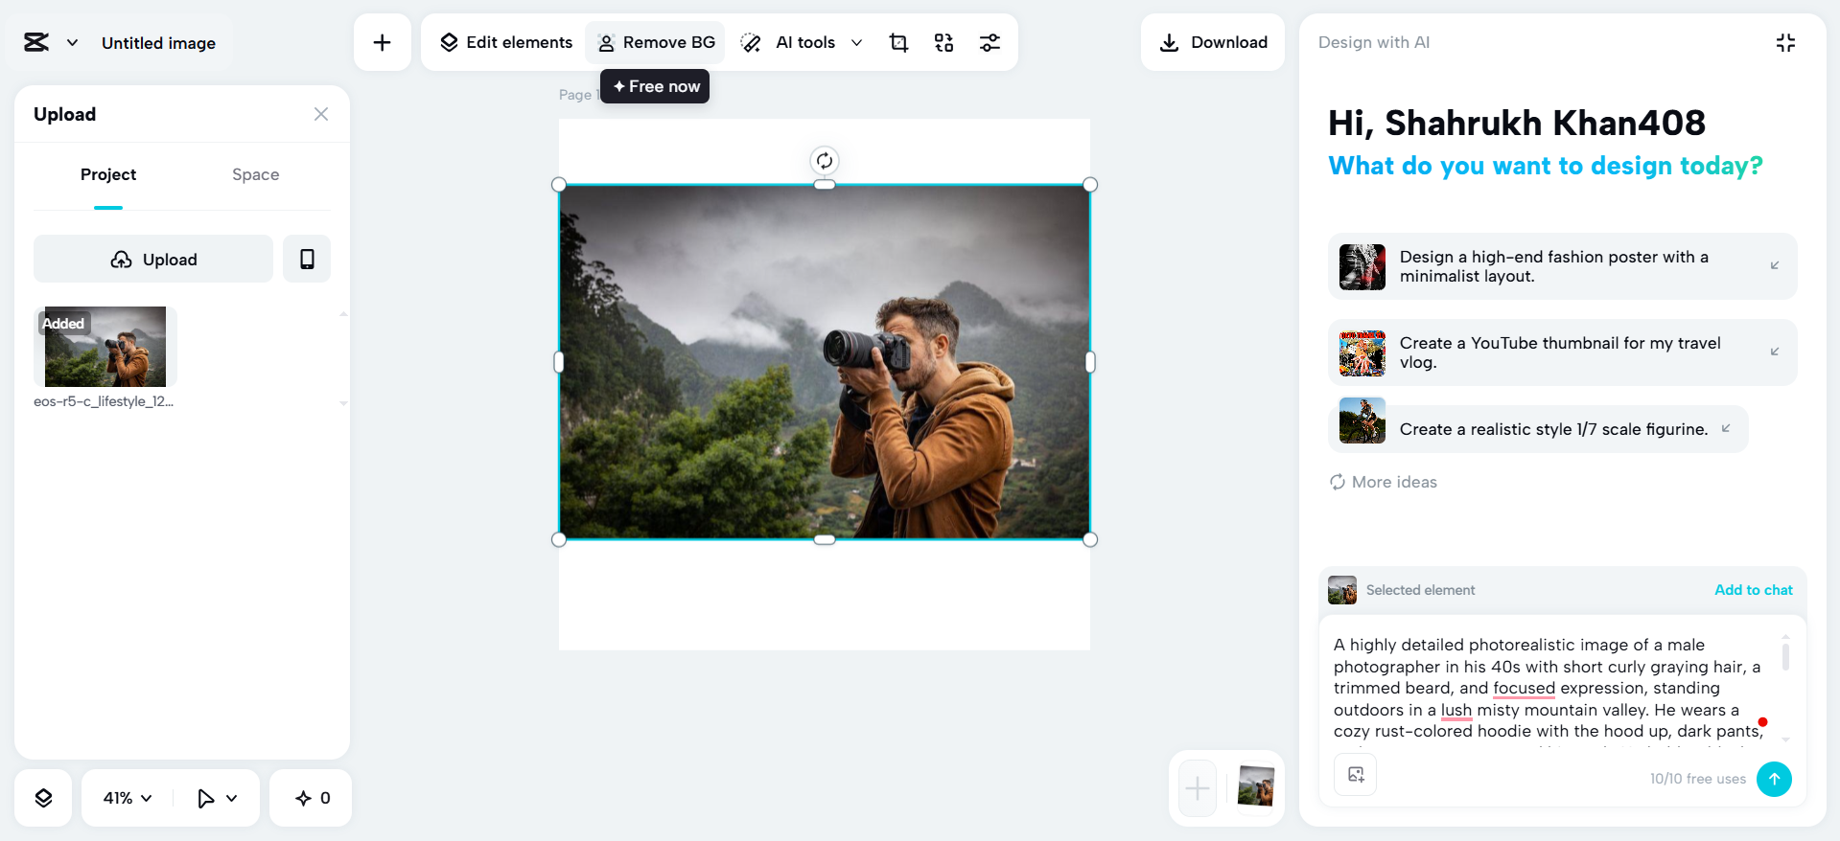Click the add image attachment icon in chat
The width and height of the screenshot is (1840, 841).
[1356, 775]
